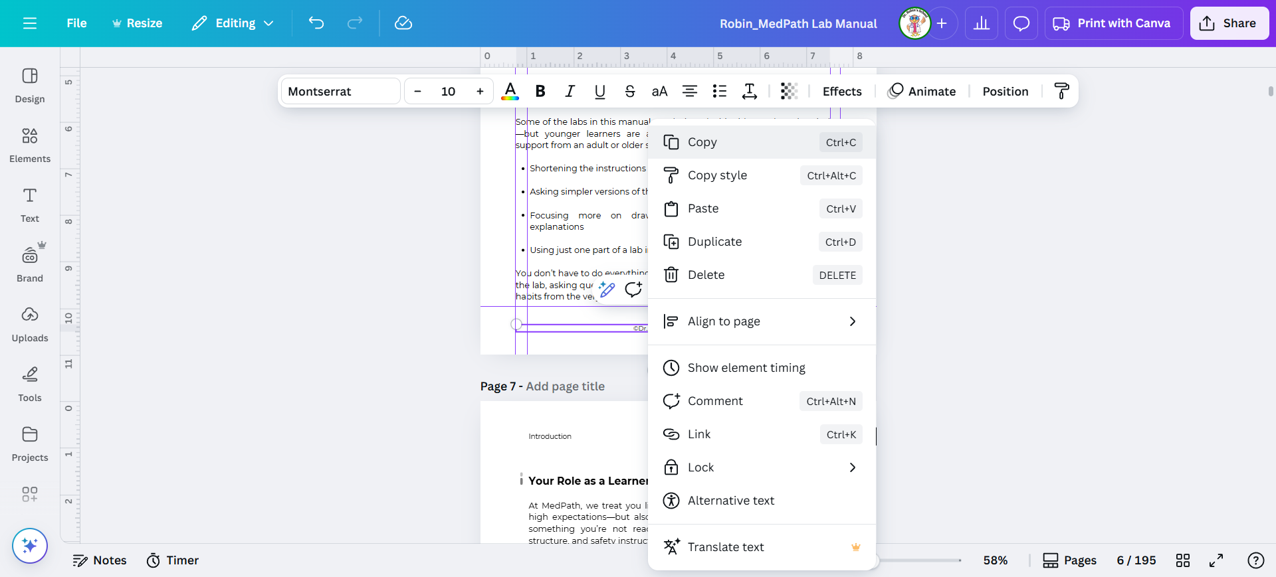Expand the Editing mode dropdown
The image size is (1276, 577).
[x=233, y=23]
